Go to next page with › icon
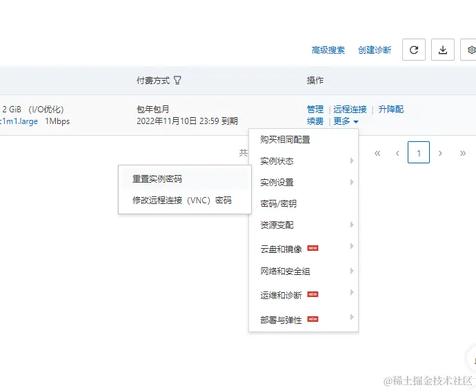476x390 pixels. (x=440, y=153)
